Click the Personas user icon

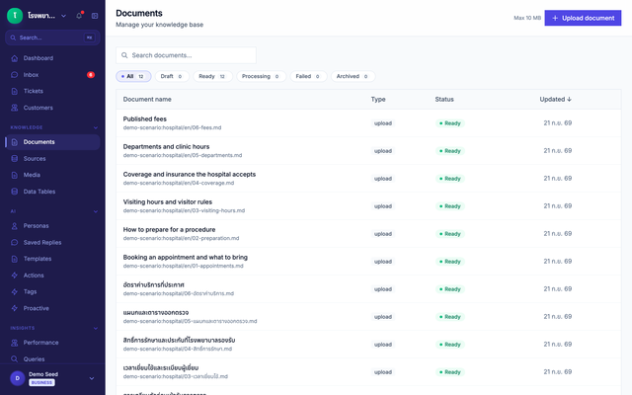[x=15, y=226]
